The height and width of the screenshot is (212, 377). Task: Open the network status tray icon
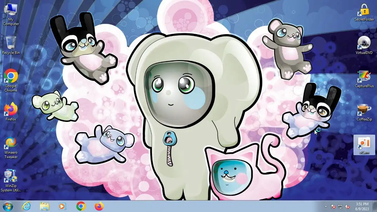(x=340, y=206)
